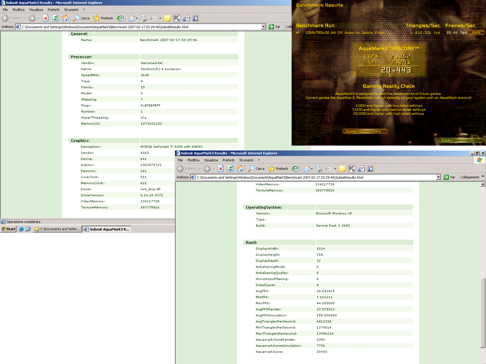Click Print icon in front Explorer toolbar
486x364 pixels.
coord(319,169)
